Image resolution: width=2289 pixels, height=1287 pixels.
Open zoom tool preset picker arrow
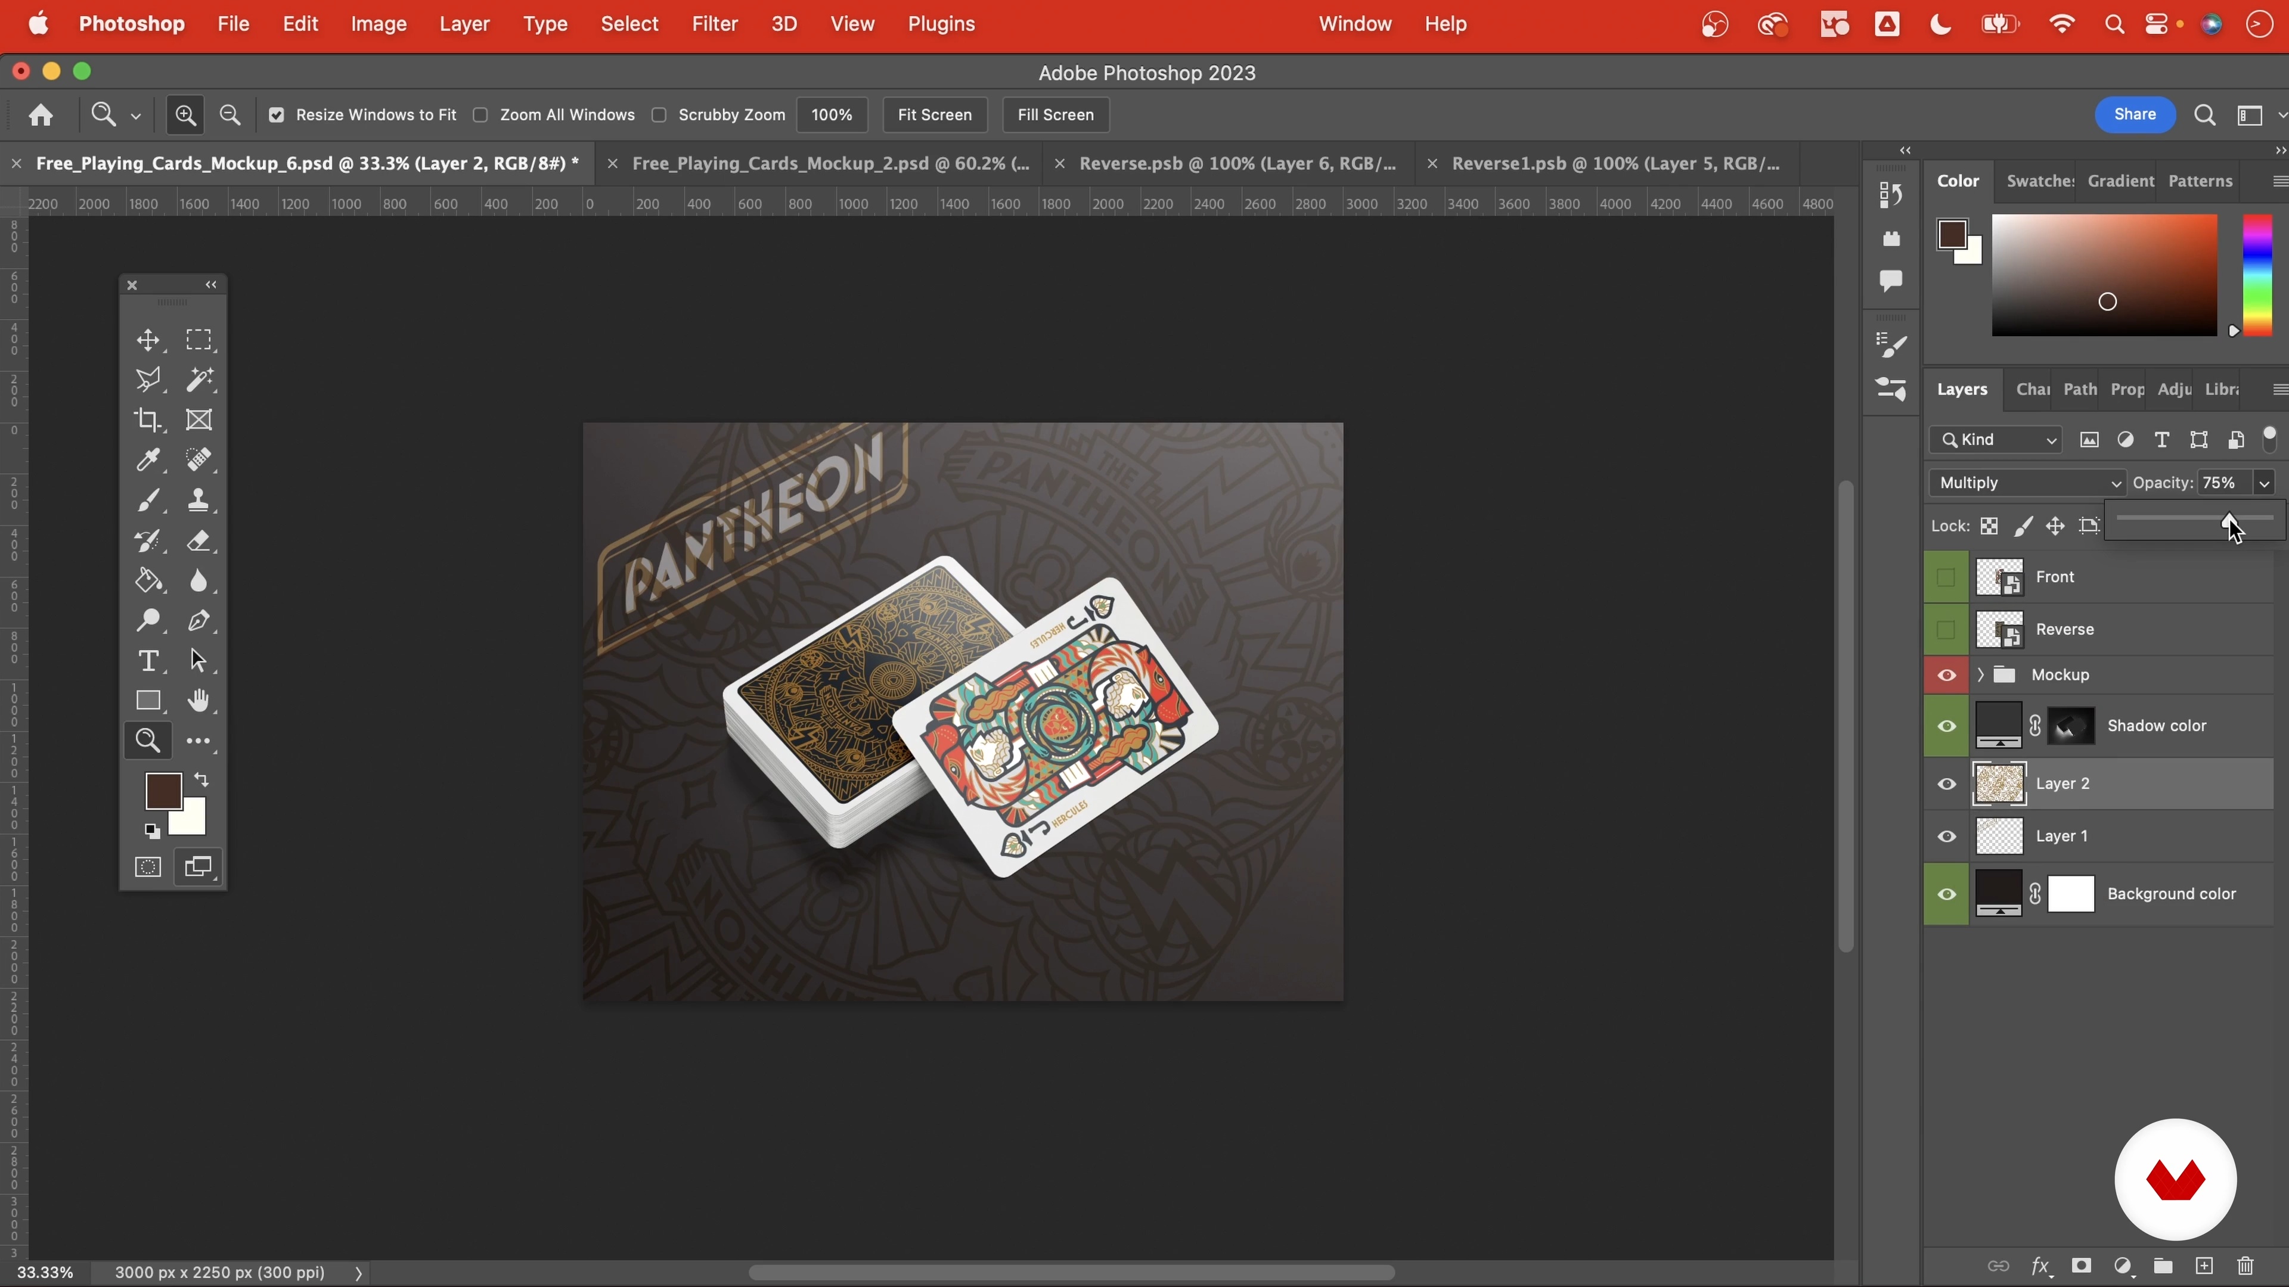136,116
